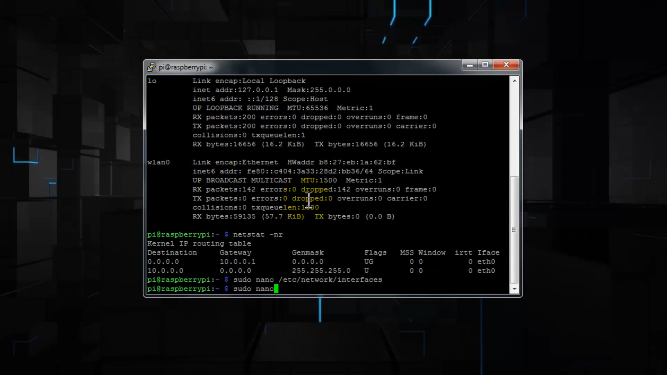Screen dimensions: 667x375
Task: Select the netstat -nr command text
Action: 258,234
